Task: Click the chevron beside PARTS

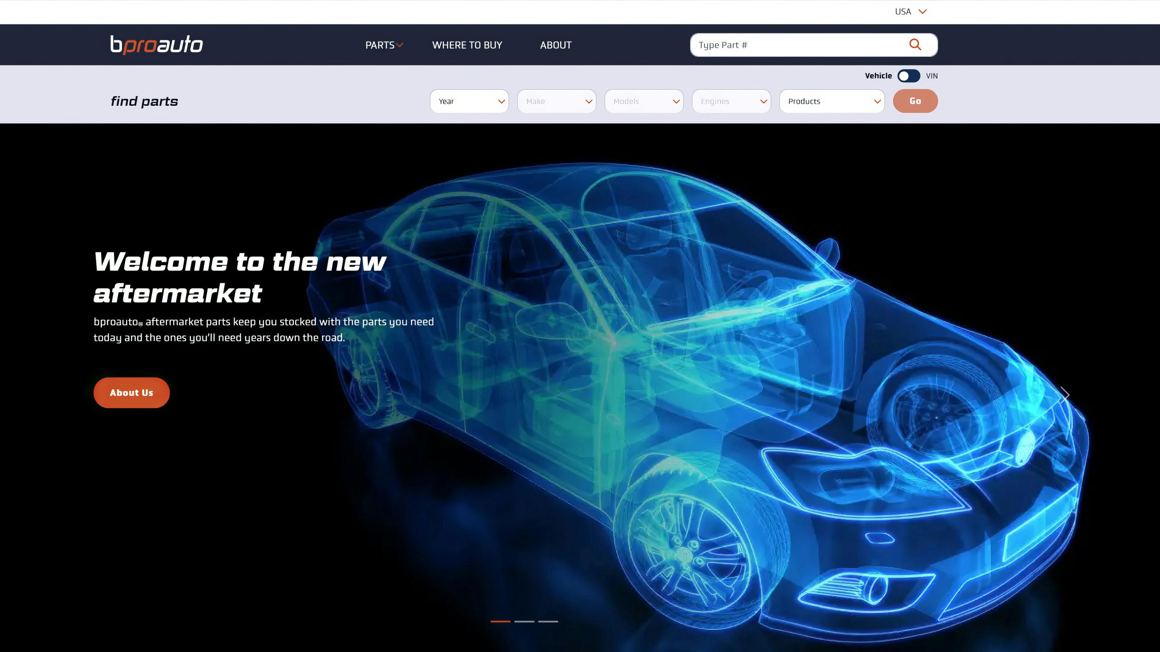Action: click(x=399, y=45)
